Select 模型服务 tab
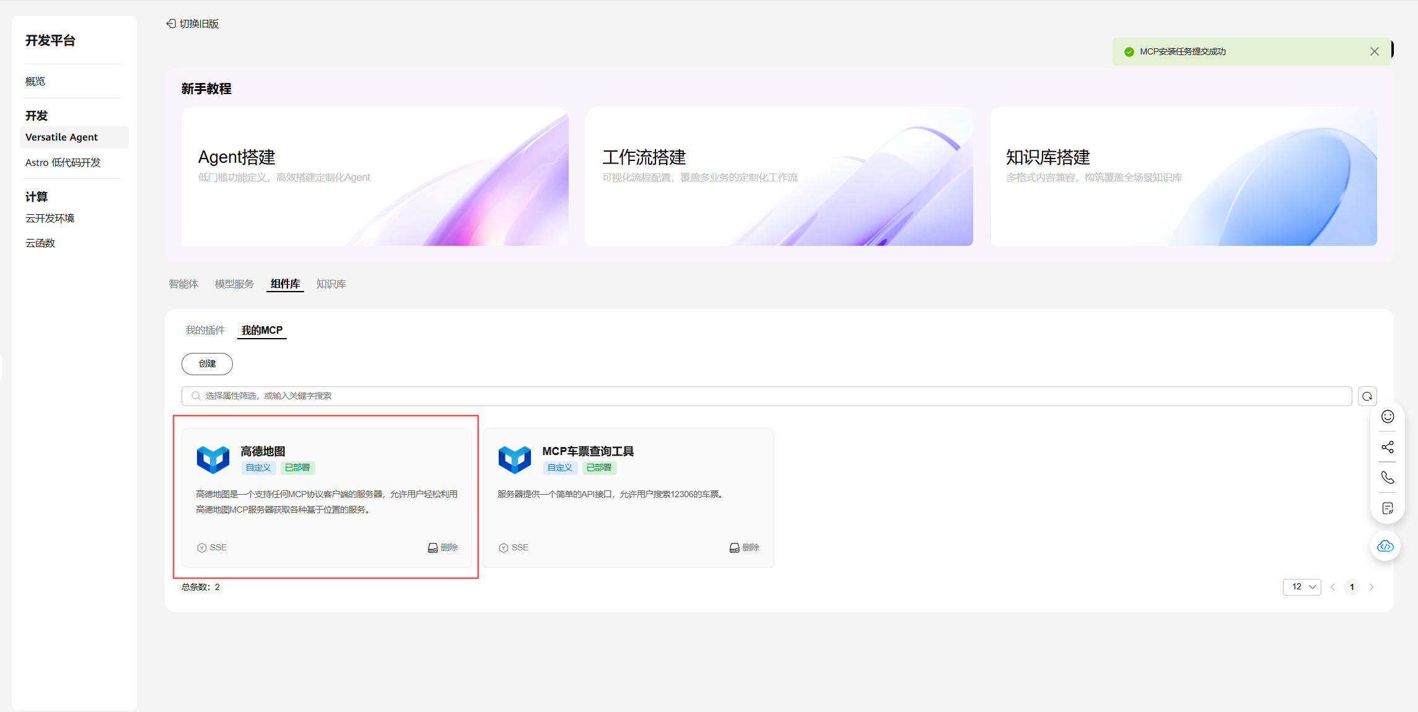 (234, 284)
